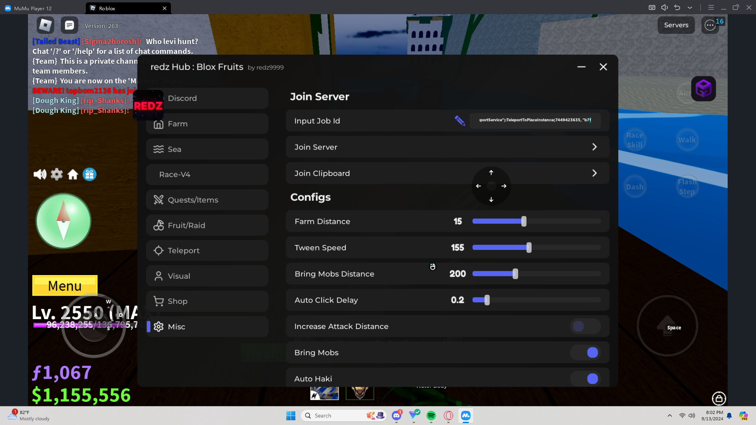The height and width of the screenshot is (425, 756).
Task: Open the in-game settings gear icon
Action: [x=57, y=174]
